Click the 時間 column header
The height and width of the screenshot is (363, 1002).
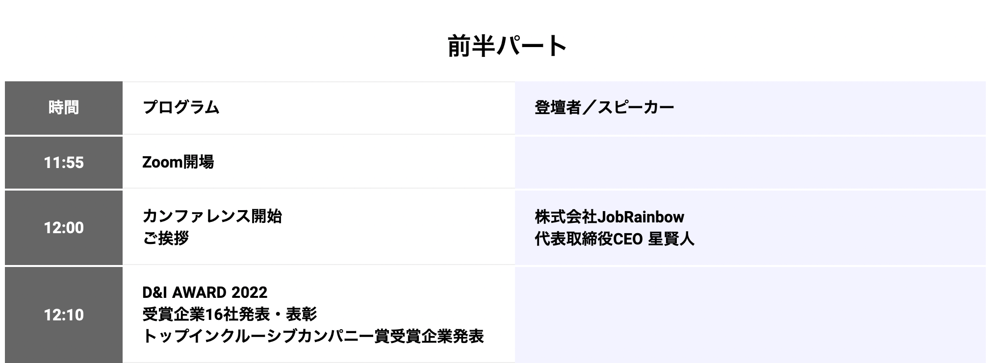(x=64, y=107)
